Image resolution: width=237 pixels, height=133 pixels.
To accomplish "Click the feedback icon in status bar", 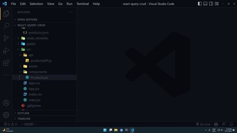I will point(224,124).
